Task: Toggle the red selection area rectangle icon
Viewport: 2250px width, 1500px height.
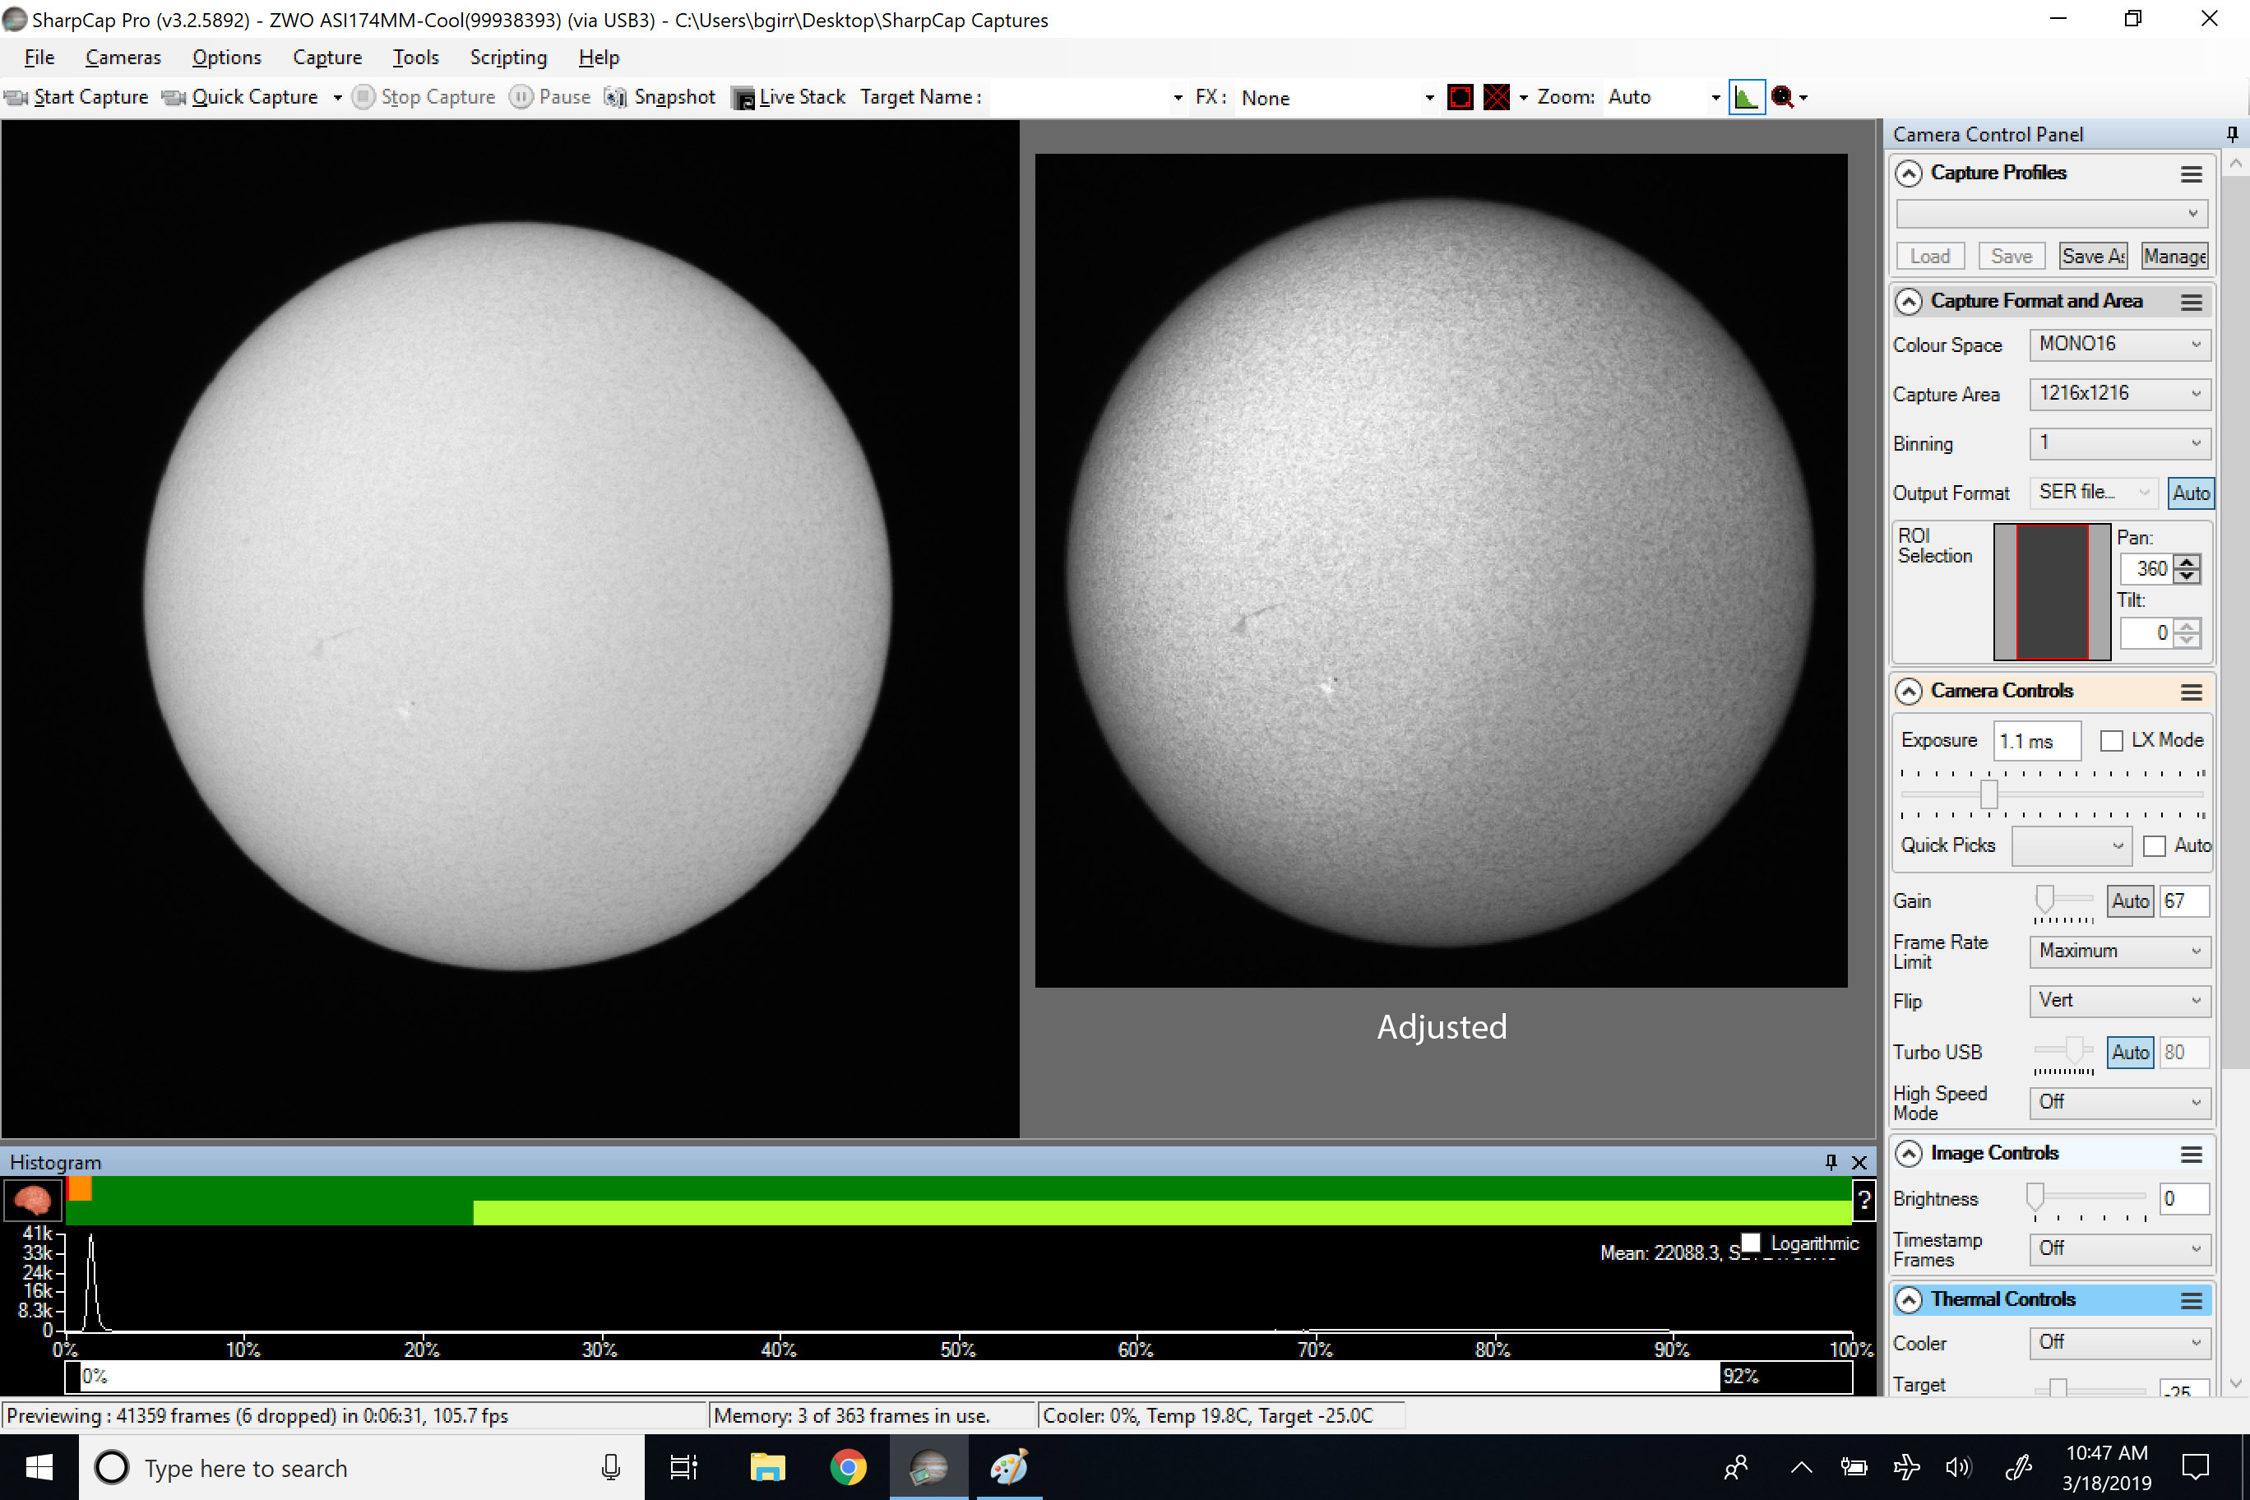Action: 1460,98
